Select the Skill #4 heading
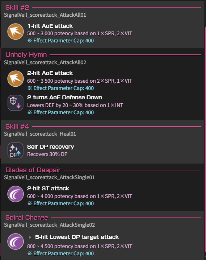 click(17, 127)
